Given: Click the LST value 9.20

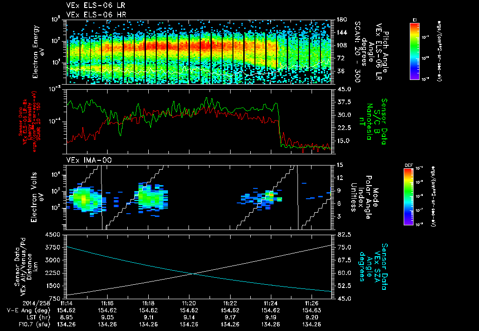Looking at the screenshot, I should click(311, 317).
